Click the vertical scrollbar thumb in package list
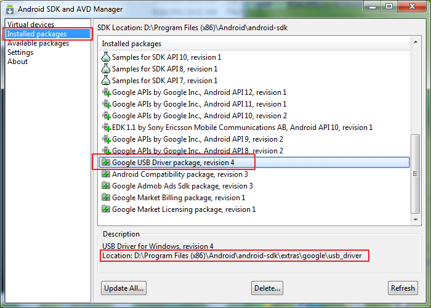Screen dimensions: 431x308 click(x=416, y=174)
